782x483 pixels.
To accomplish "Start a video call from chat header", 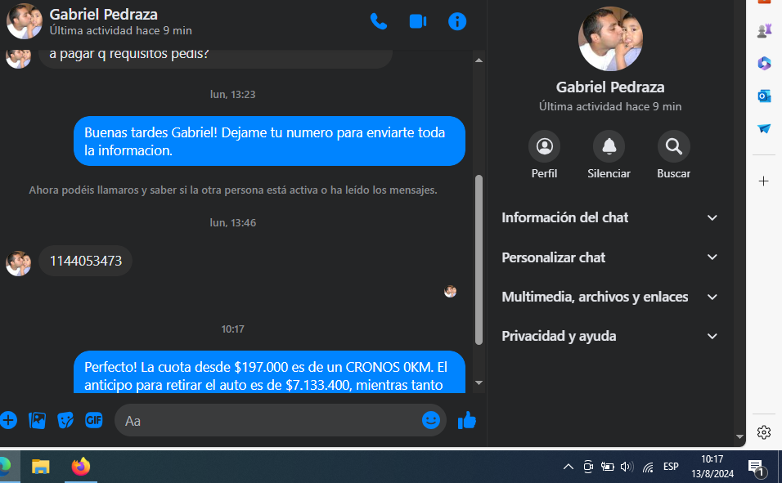I will click(418, 21).
